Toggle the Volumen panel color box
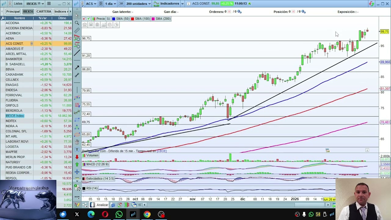 coord(84,155)
